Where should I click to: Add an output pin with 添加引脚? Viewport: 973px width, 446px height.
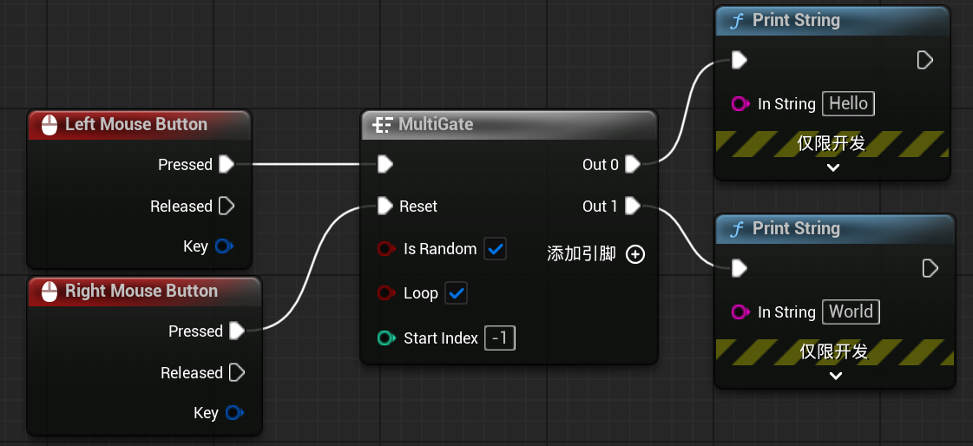pyautogui.click(x=635, y=254)
